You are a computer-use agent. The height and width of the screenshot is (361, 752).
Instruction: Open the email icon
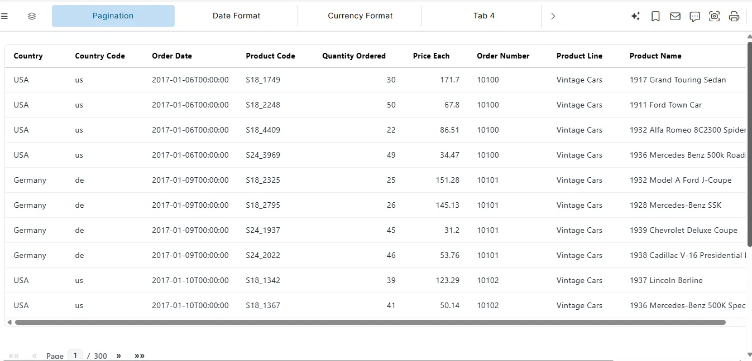coord(675,16)
